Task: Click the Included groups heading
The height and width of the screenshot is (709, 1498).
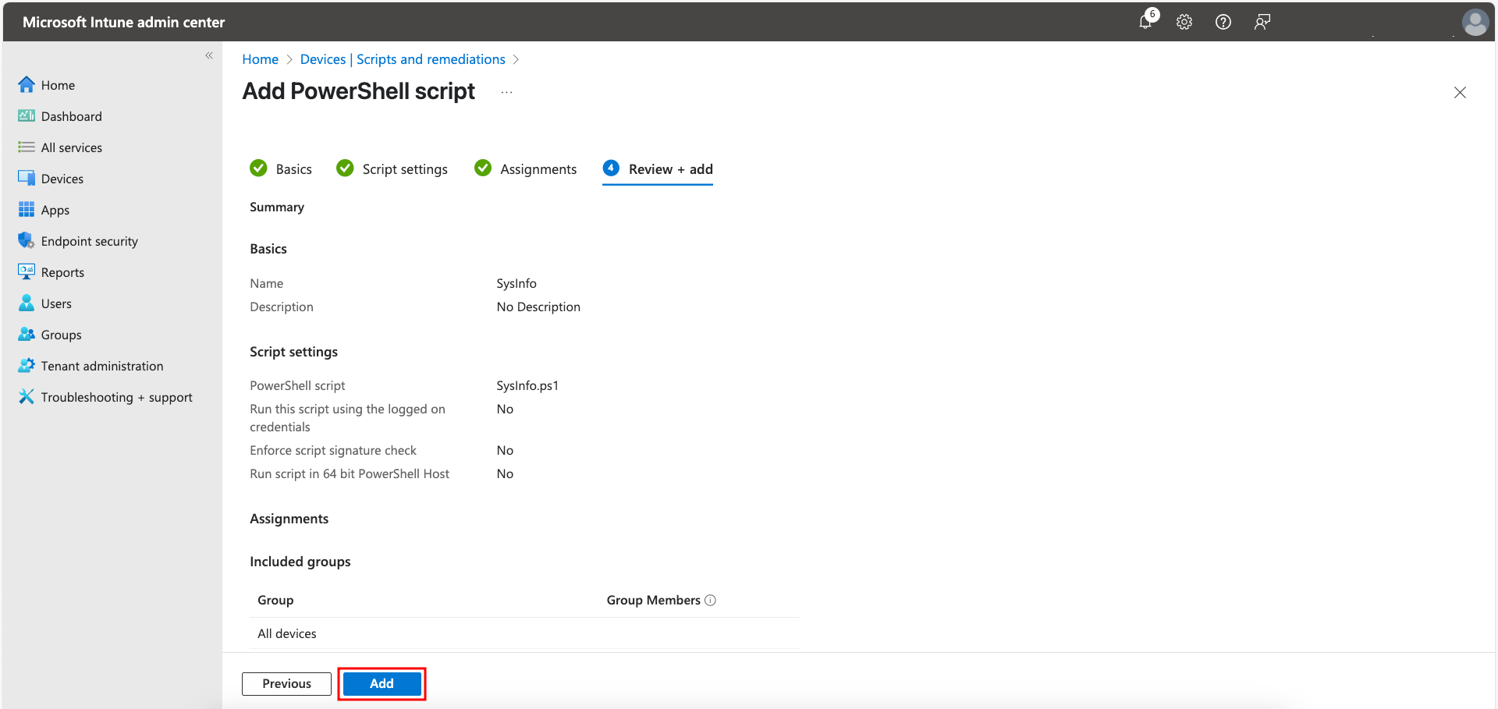Action: point(300,562)
